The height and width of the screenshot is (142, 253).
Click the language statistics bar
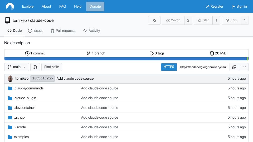(x=126, y=59)
